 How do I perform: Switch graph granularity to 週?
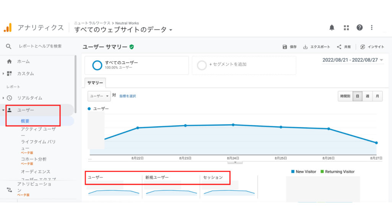click(x=368, y=96)
